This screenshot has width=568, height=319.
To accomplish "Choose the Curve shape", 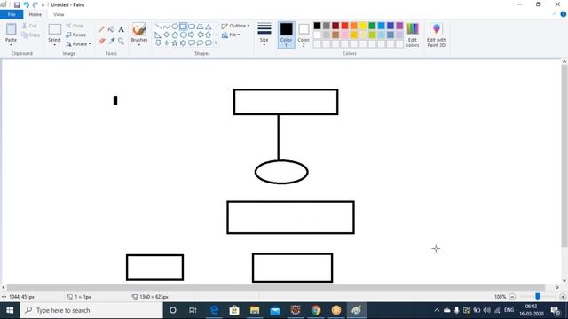I will [x=167, y=27].
